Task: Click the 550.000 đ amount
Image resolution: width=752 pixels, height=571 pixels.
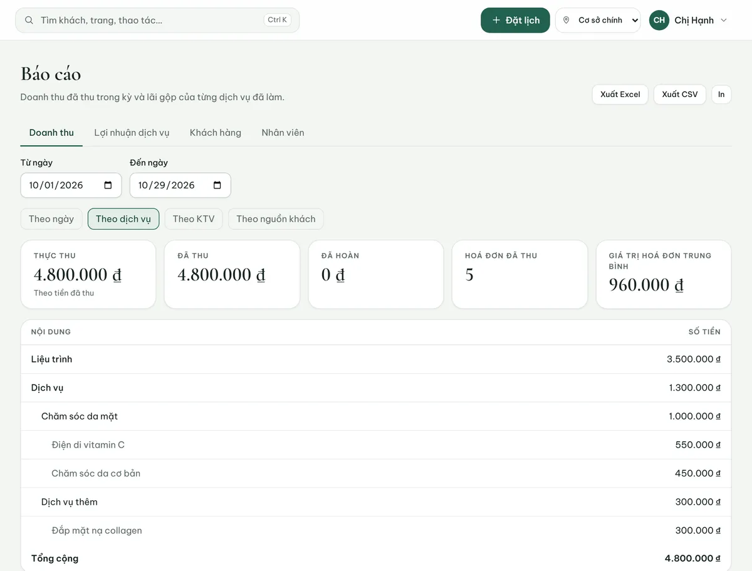Action: click(698, 445)
